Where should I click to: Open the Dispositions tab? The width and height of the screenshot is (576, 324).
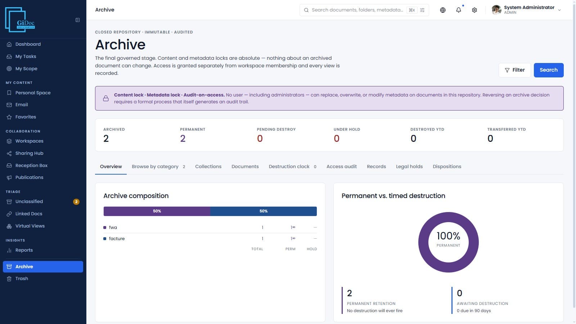[447, 167]
